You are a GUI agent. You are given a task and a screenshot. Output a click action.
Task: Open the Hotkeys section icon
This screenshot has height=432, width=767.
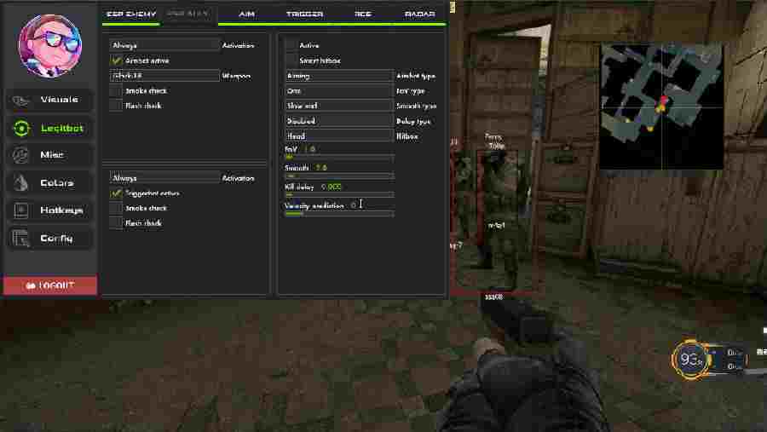(x=20, y=210)
